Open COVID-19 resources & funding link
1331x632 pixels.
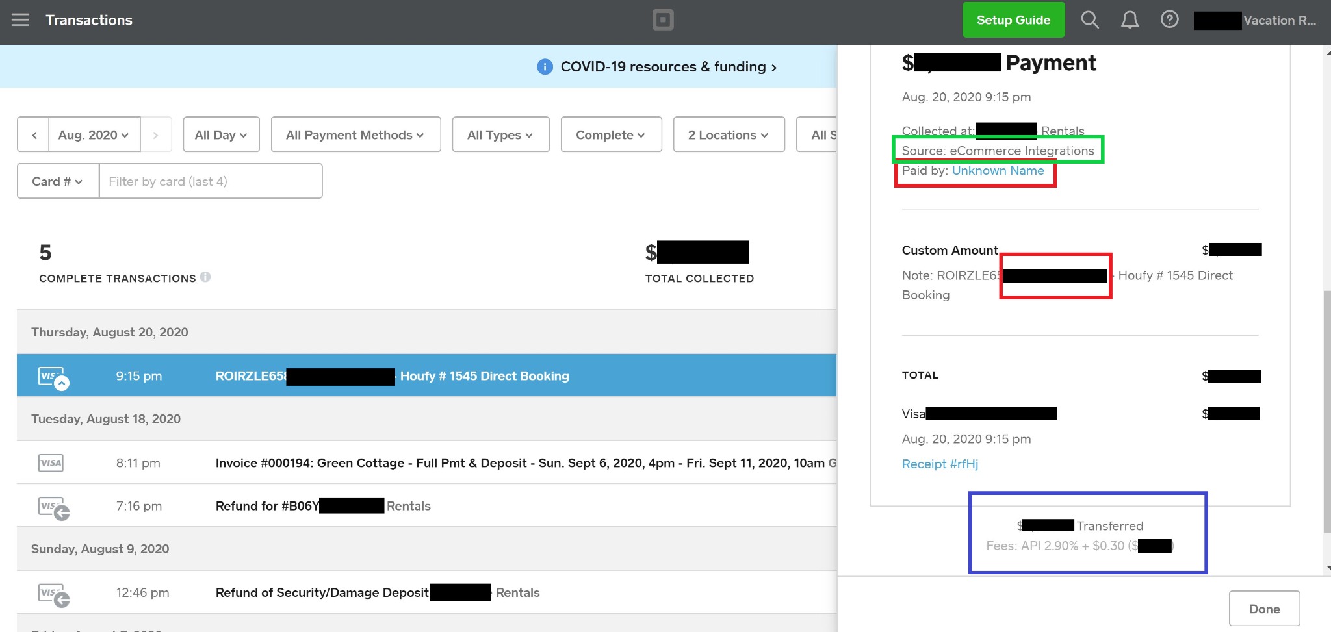pos(668,67)
